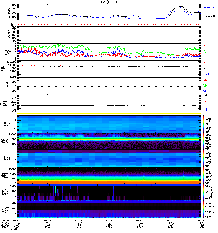Image resolution: width=218 pixels, height=233 pixels.
Task: Select the red Ne density legend
Action: [205, 63]
